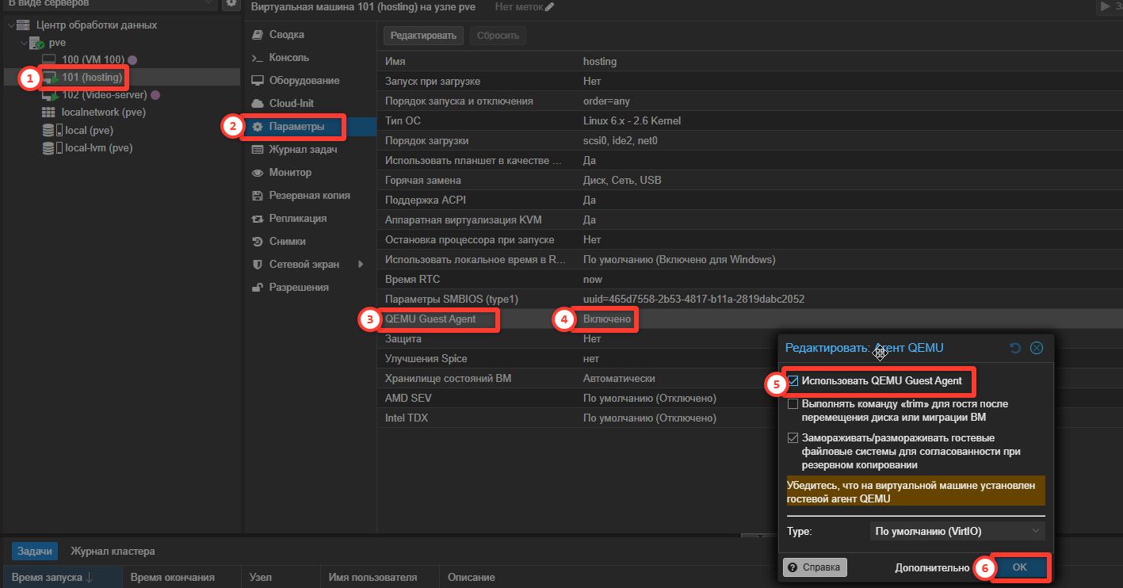1123x588 pixels.
Task: Sort by Время запуска column header
Action: point(52,578)
